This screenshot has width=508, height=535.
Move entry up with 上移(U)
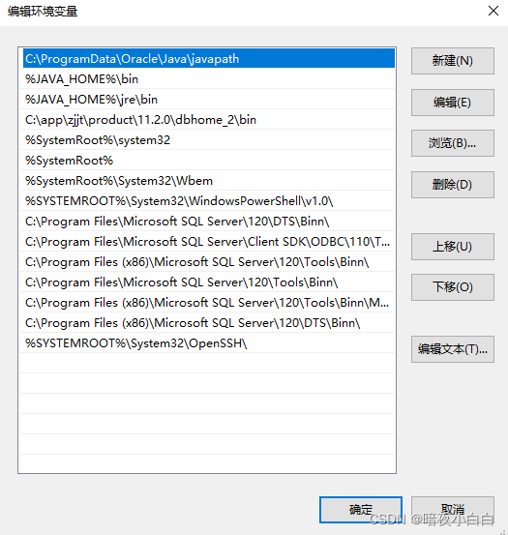coord(453,247)
